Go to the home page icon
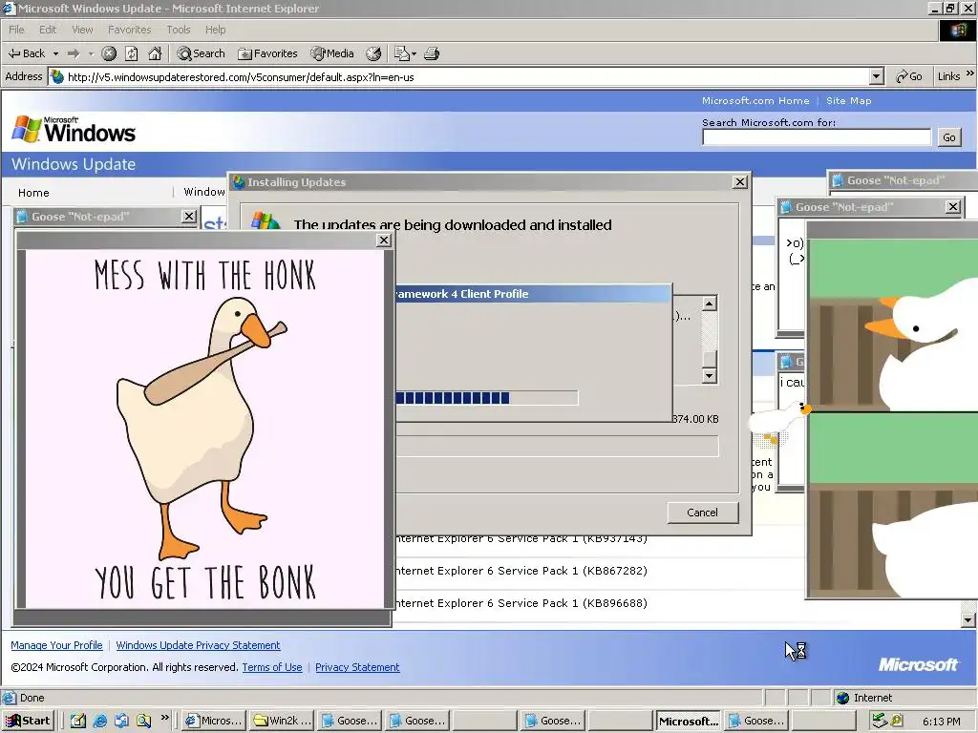The height and width of the screenshot is (733, 978). click(x=155, y=53)
